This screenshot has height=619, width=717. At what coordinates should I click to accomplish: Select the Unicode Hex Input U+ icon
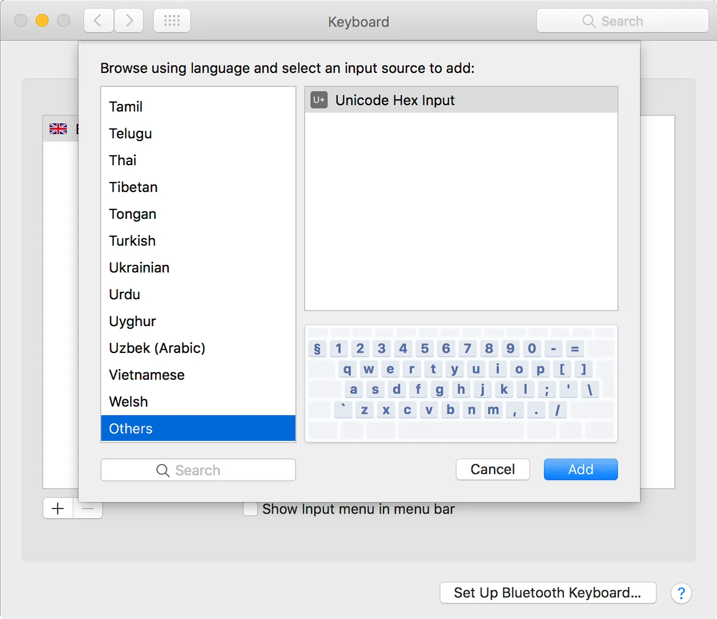pyautogui.click(x=318, y=100)
